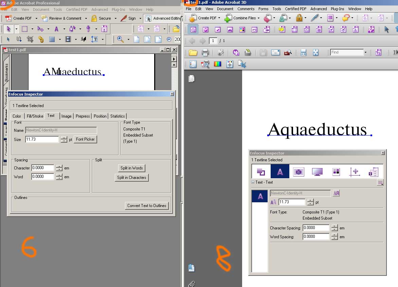Click Advanced Editing toolbar button

(x=163, y=18)
